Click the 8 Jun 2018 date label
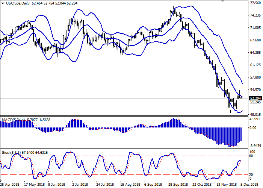 (x=57, y=185)
